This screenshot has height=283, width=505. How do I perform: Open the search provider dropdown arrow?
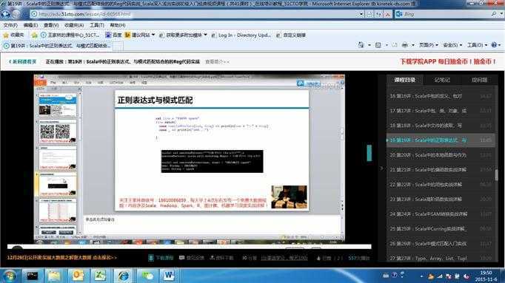click(501, 14)
